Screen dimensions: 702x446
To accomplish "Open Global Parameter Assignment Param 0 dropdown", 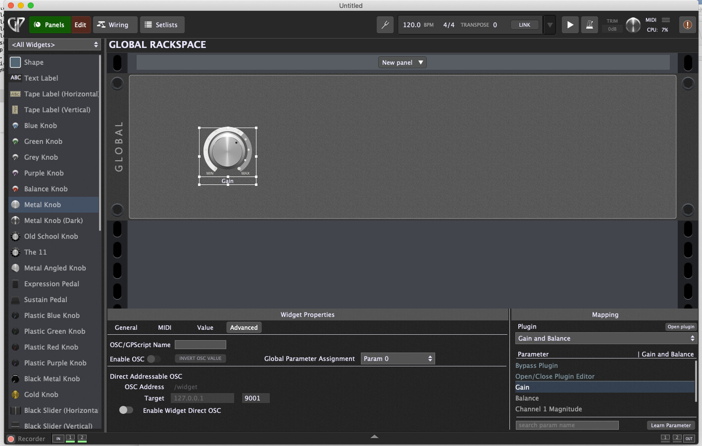I will (398, 358).
